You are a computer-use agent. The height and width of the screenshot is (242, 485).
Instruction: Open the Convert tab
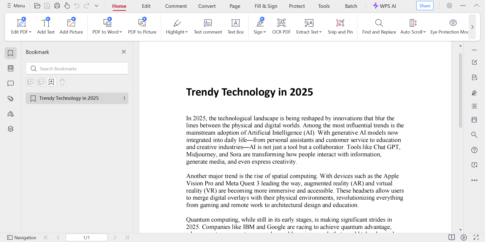pos(207,6)
